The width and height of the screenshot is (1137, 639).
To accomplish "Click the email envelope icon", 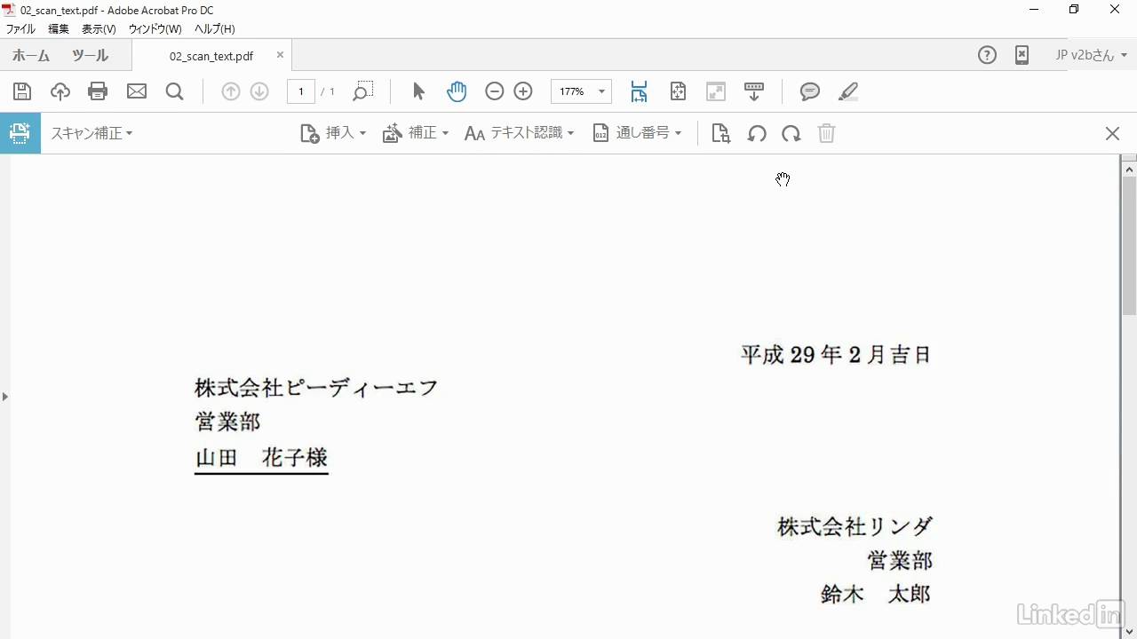I will [x=136, y=91].
